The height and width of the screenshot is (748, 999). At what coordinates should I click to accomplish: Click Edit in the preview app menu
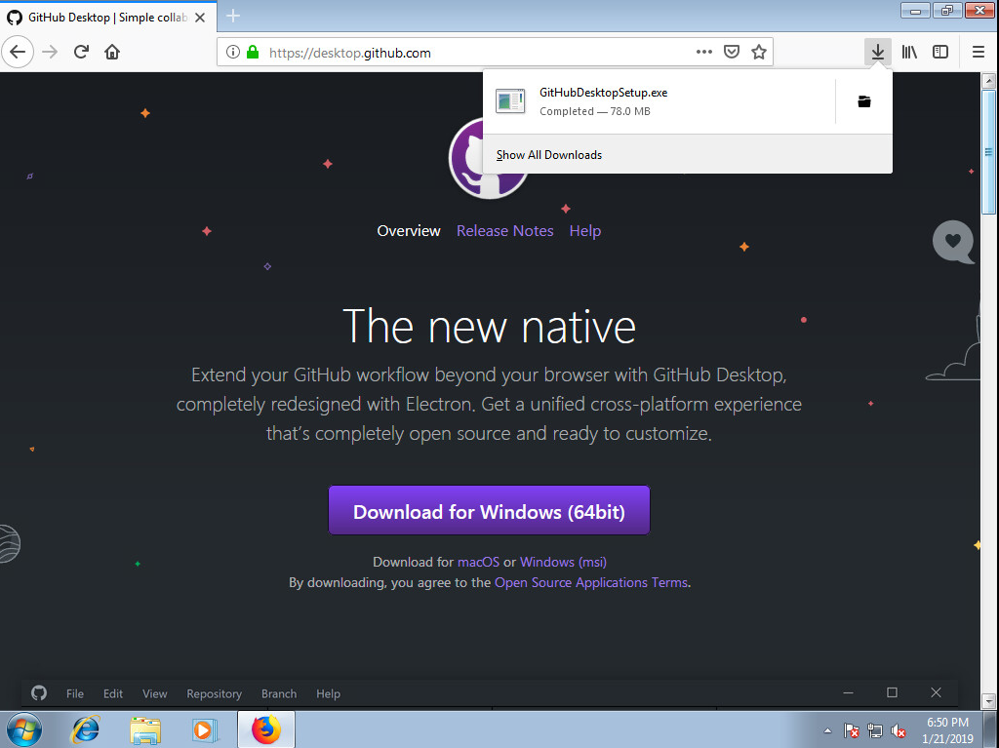[x=113, y=693]
